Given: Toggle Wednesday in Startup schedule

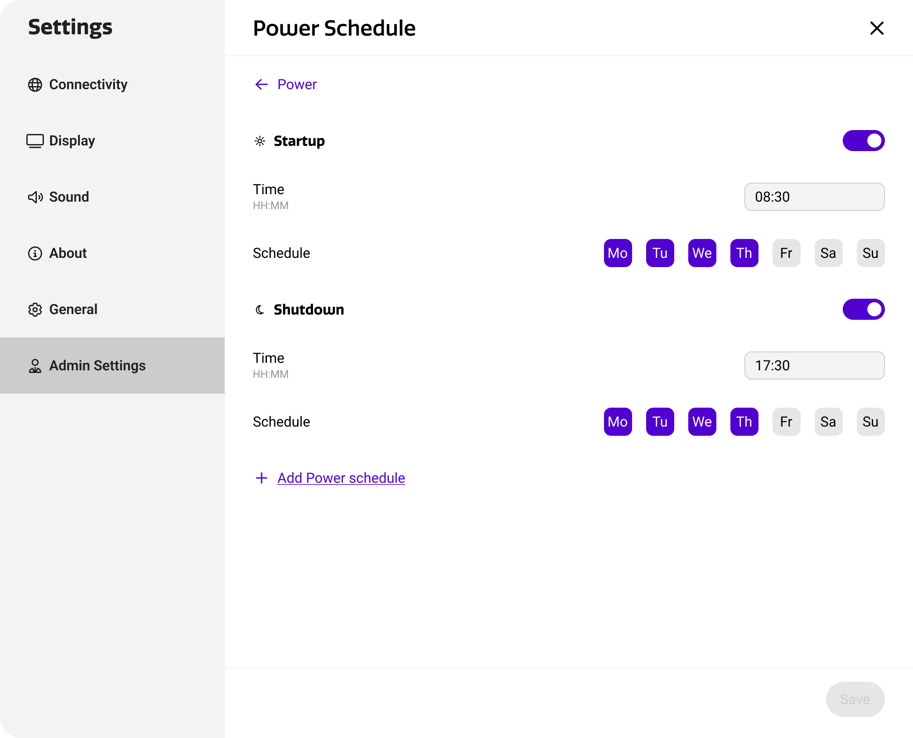Looking at the screenshot, I should (702, 253).
